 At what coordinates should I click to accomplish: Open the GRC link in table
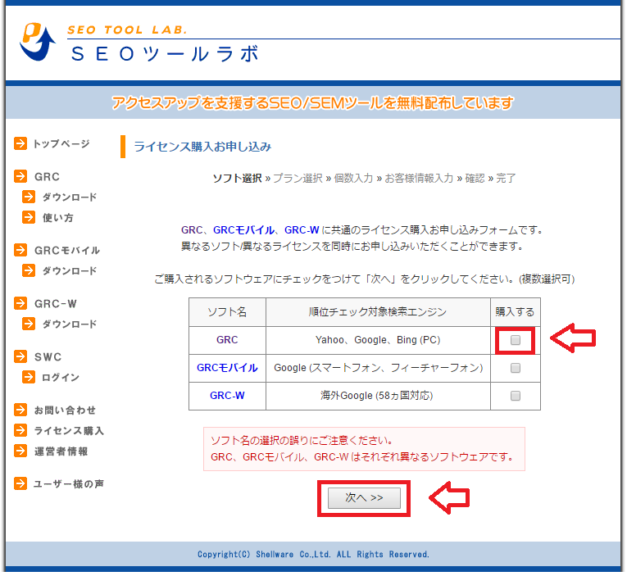pos(227,340)
